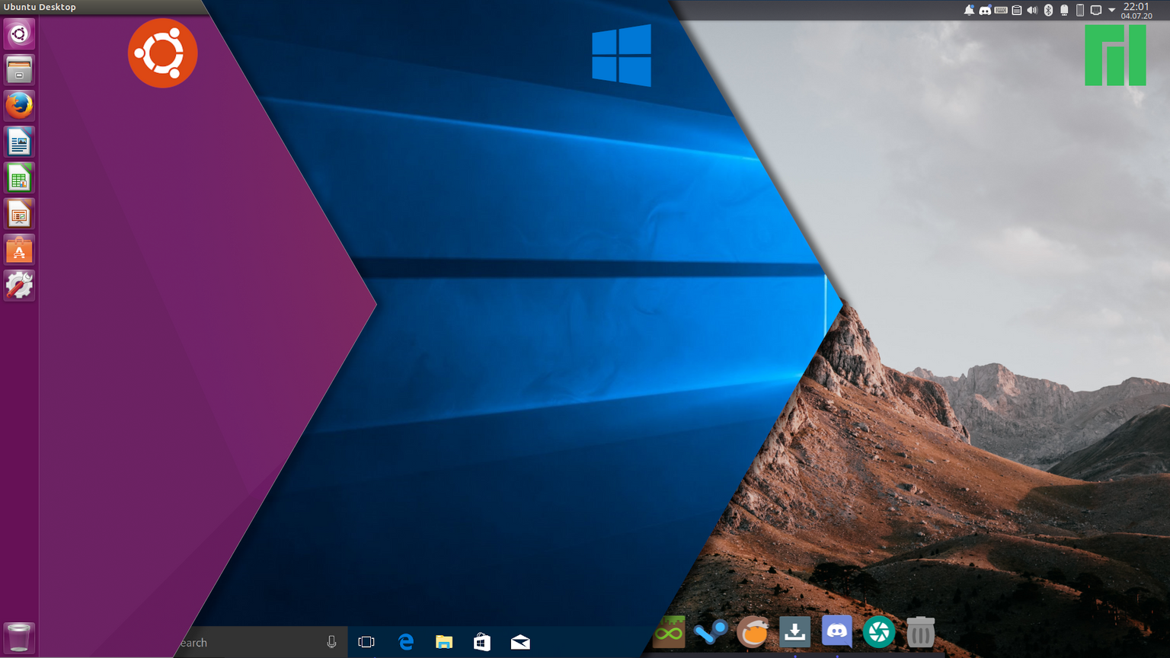Launch Firefox from the Ubuntu launcher
This screenshot has width=1170, height=658.
19,106
